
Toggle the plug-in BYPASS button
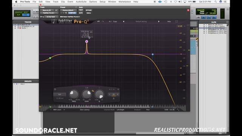88,10
